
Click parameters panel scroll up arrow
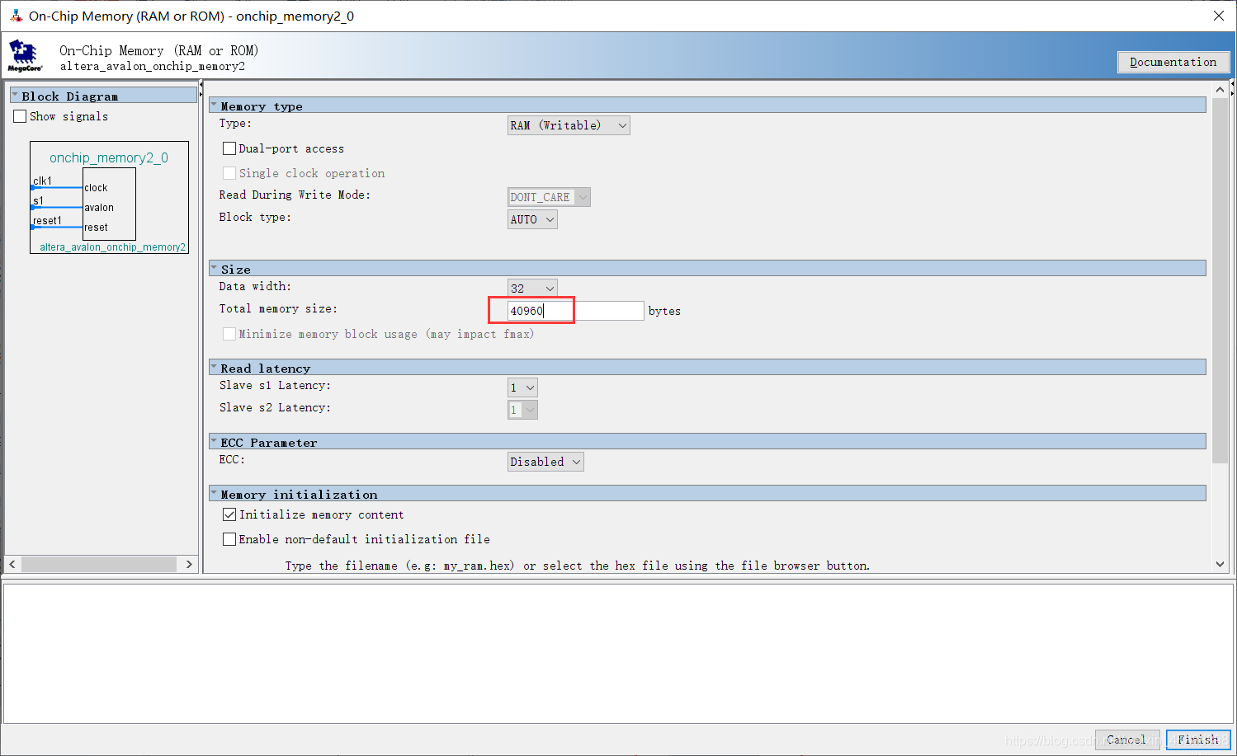(1220, 89)
